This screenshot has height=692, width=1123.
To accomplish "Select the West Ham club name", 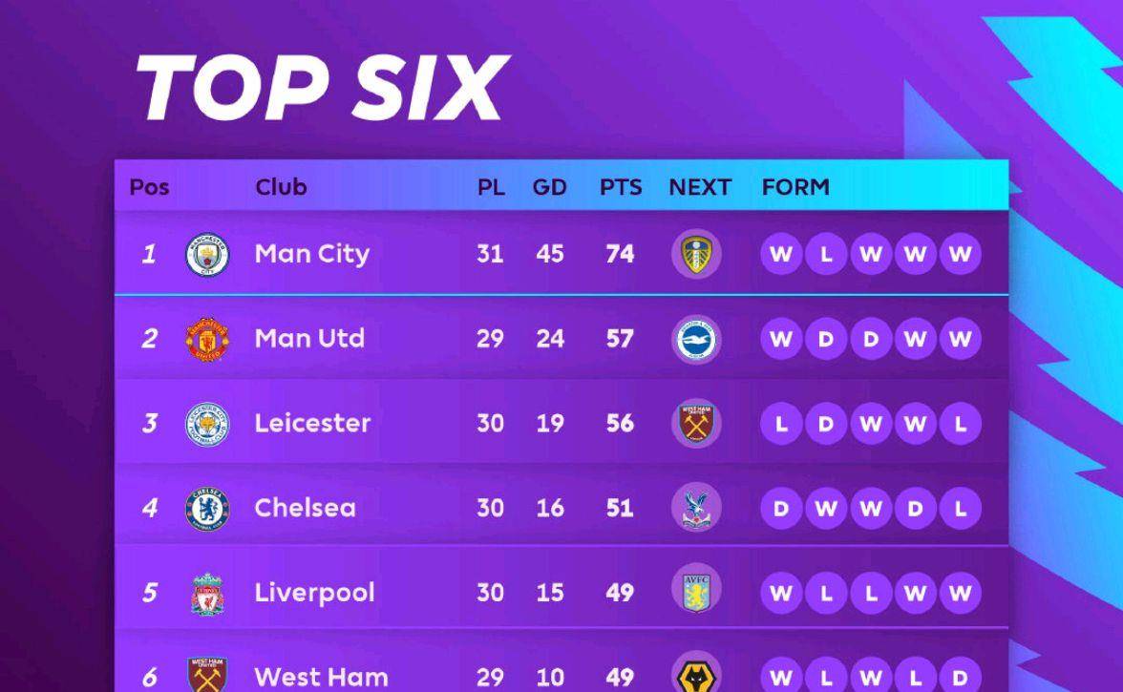I will [322, 677].
